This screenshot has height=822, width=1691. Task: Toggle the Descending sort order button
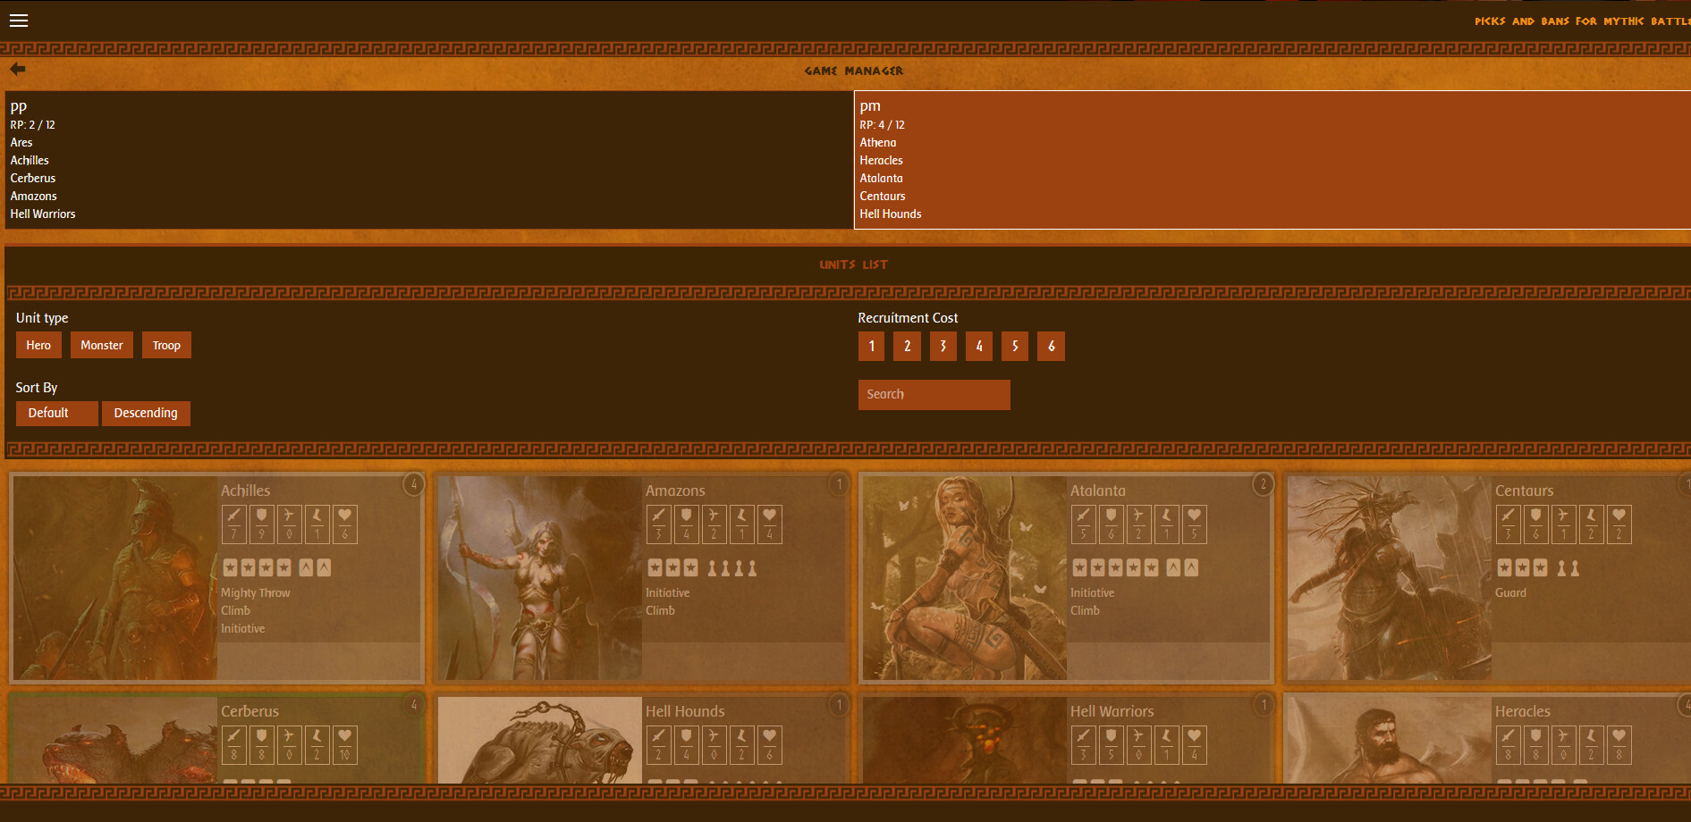click(146, 413)
